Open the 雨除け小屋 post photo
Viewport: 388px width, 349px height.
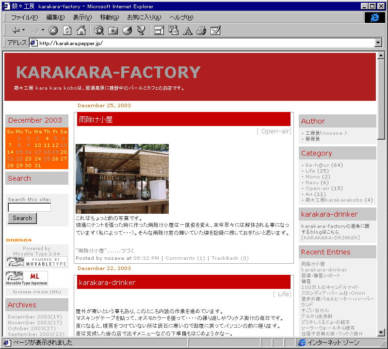(x=122, y=179)
